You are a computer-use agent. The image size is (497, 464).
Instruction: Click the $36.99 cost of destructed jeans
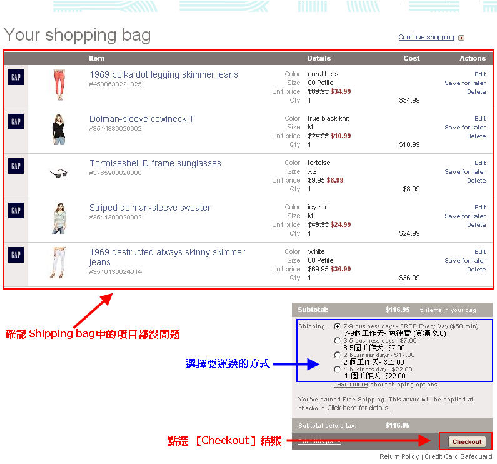click(409, 278)
